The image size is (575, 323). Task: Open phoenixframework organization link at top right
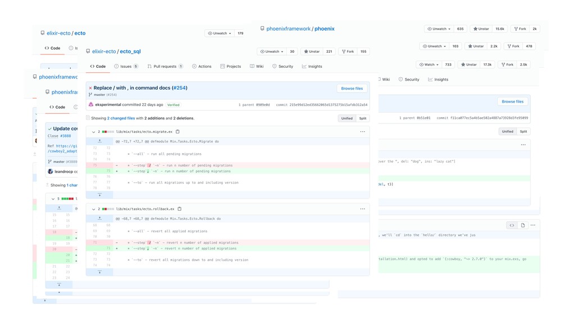click(x=288, y=29)
